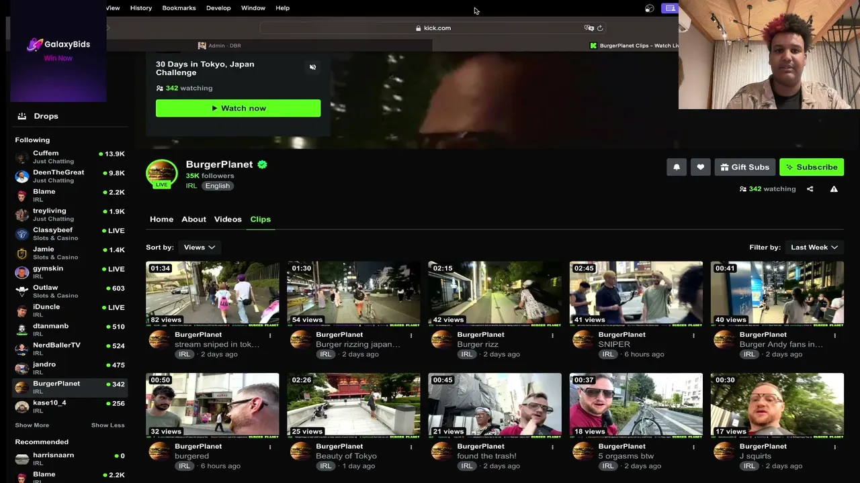Click the IRL category tag under BurgerPlanet's followers
This screenshot has height=483, width=860.
point(191,186)
